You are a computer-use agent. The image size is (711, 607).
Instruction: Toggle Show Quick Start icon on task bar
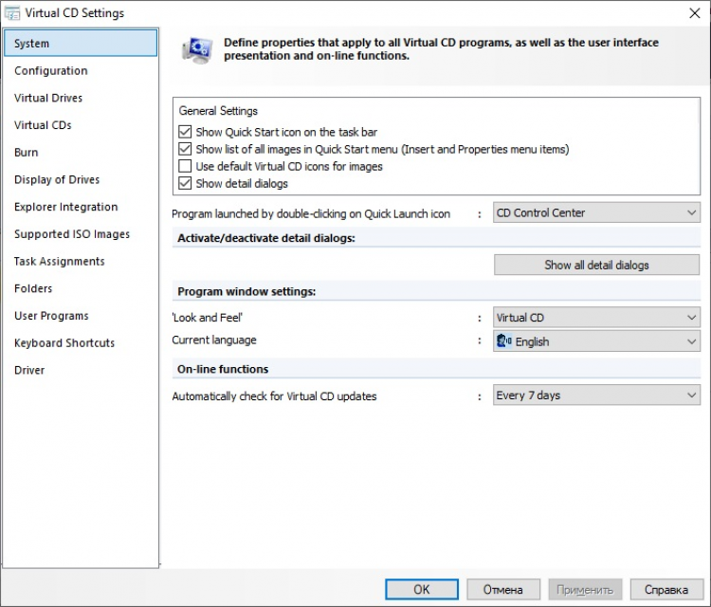pos(185,133)
